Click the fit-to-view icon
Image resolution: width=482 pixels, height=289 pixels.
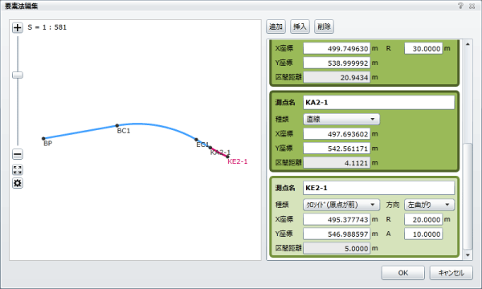[x=18, y=169]
